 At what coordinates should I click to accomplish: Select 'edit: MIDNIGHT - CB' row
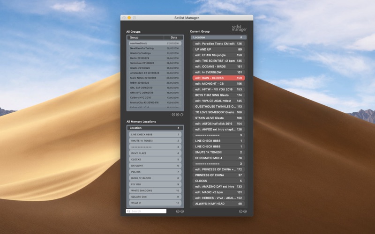tap(218, 84)
